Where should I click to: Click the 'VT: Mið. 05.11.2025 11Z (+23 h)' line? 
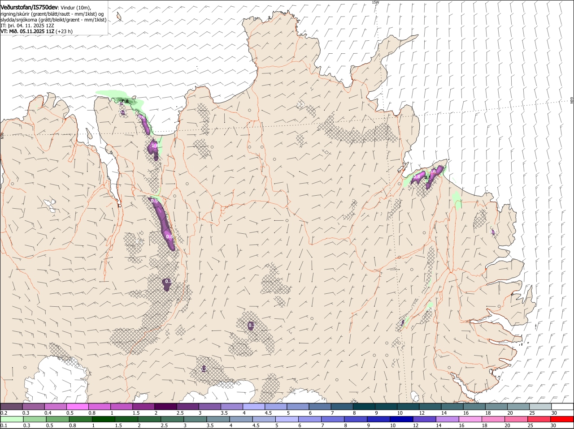tap(36, 31)
